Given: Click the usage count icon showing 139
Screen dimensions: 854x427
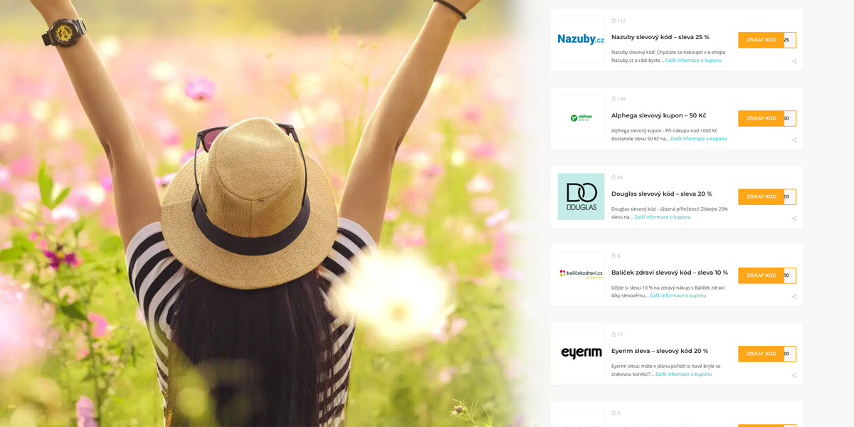Looking at the screenshot, I should (x=613, y=99).
